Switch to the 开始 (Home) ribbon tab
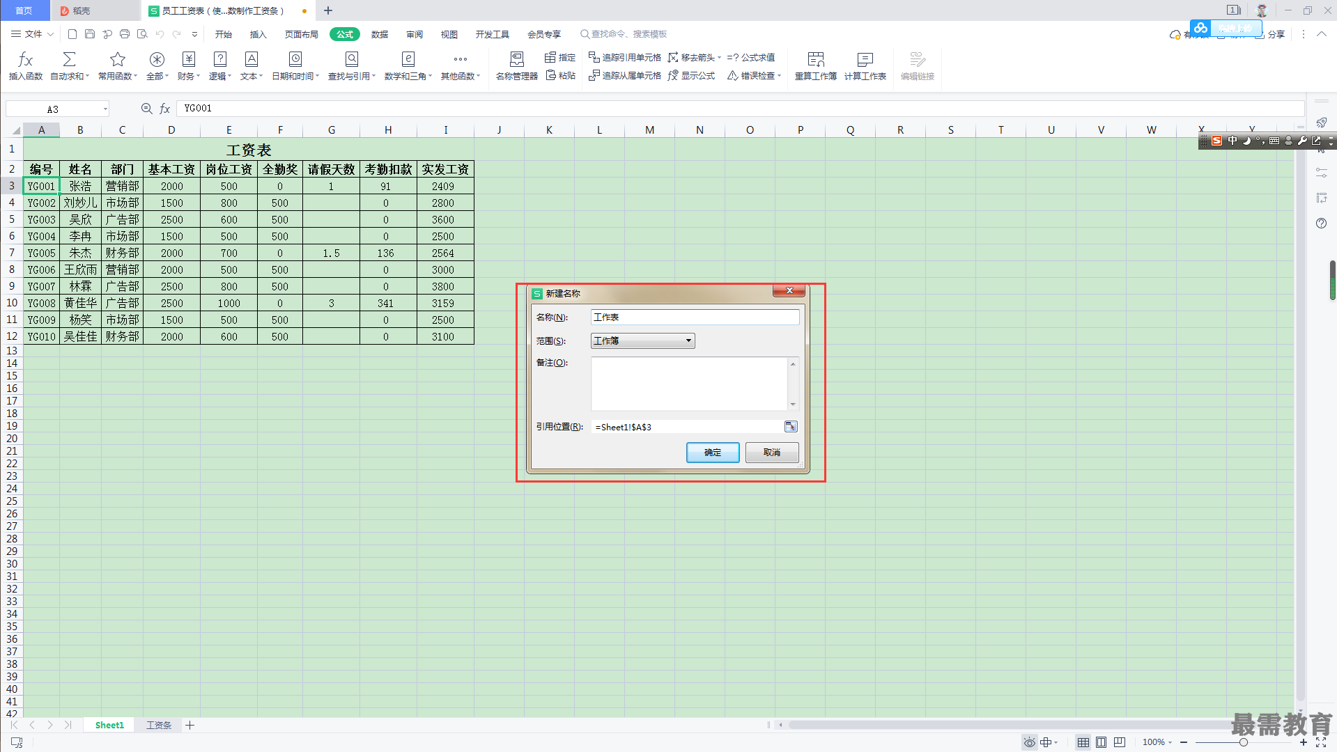Image resolution: width=1337 pixels, height=752 pixels. tap(224, 34)
